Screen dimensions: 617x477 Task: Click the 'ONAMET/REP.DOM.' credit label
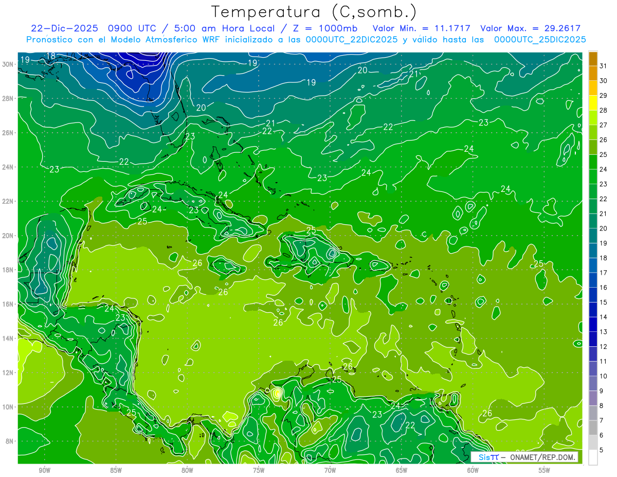541,457
